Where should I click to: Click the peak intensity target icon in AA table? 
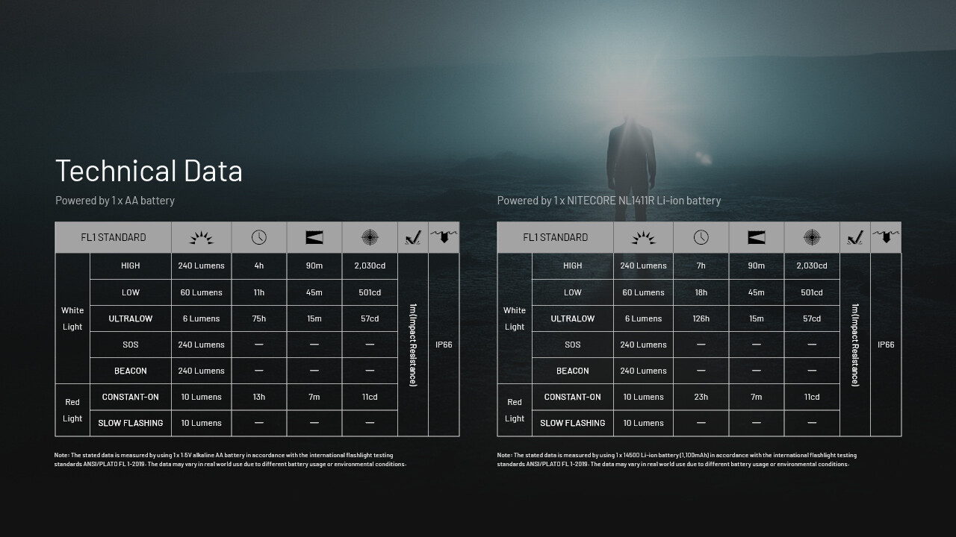click(370, 238)
